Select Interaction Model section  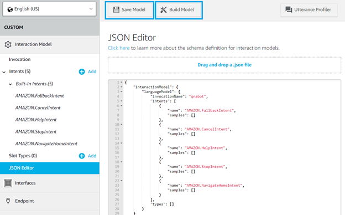[x=50, y=44]
